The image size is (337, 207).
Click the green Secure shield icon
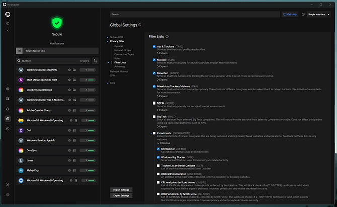coord(57,23)
